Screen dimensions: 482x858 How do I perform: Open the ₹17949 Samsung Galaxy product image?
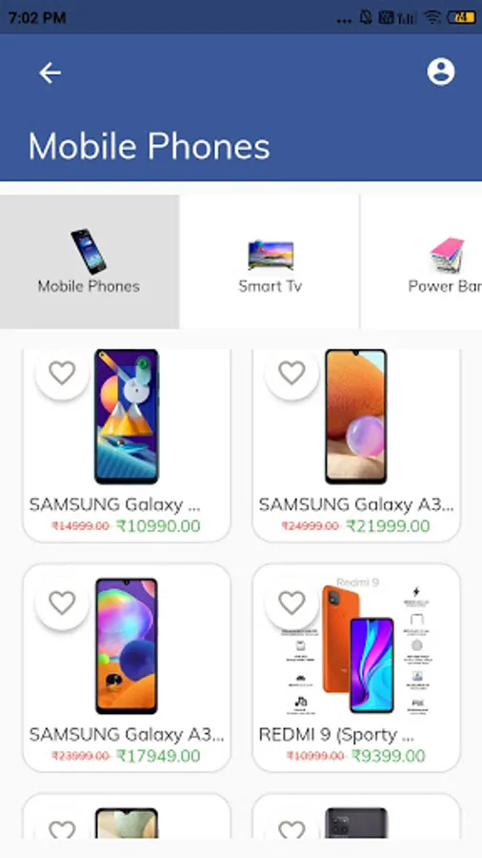click(x=127, y=645)
